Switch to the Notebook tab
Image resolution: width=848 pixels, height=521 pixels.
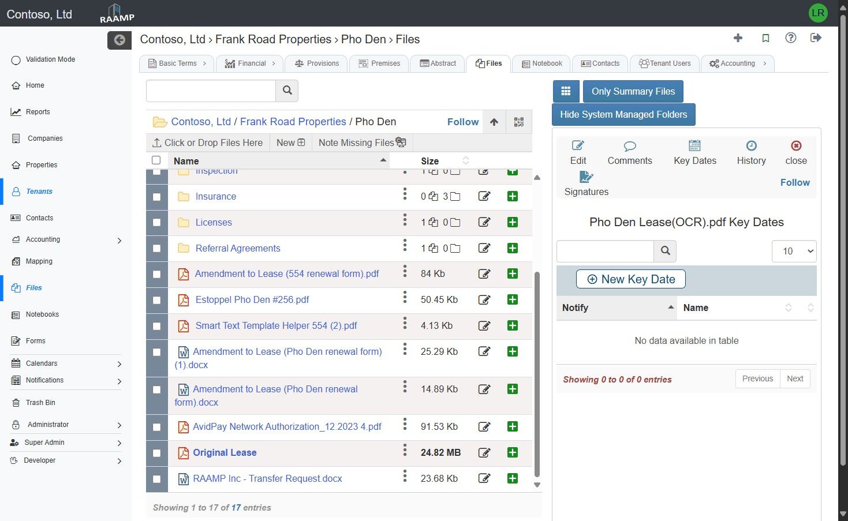[x=541, y=63]
